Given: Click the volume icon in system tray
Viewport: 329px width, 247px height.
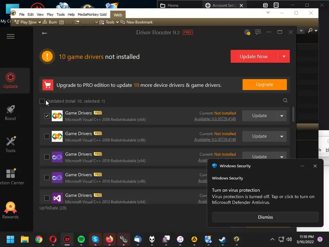Looking at the screenshot, I should click(x=289, y=239).
